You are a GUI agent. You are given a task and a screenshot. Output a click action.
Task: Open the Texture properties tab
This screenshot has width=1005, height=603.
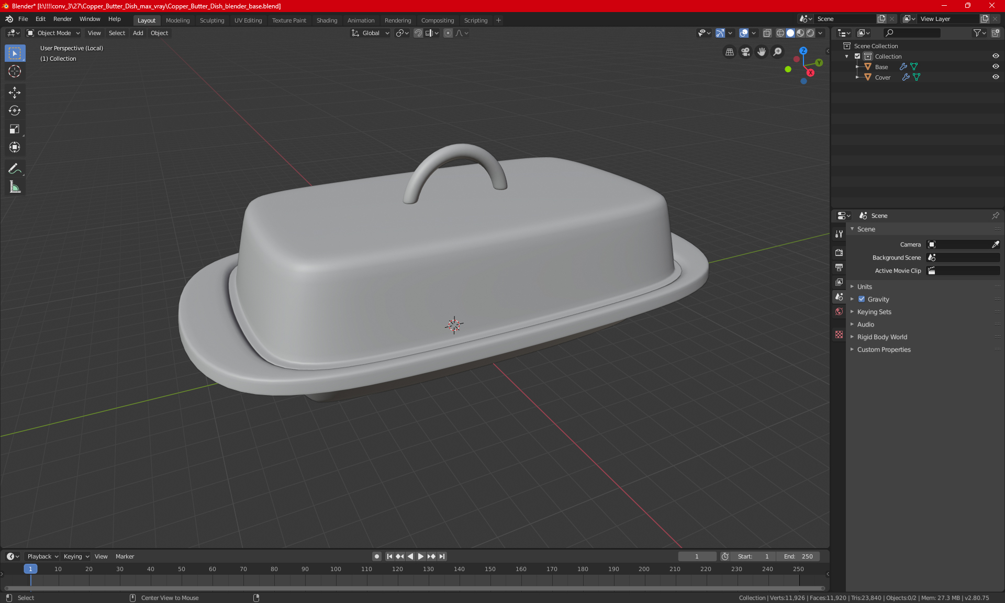[839, 334]
